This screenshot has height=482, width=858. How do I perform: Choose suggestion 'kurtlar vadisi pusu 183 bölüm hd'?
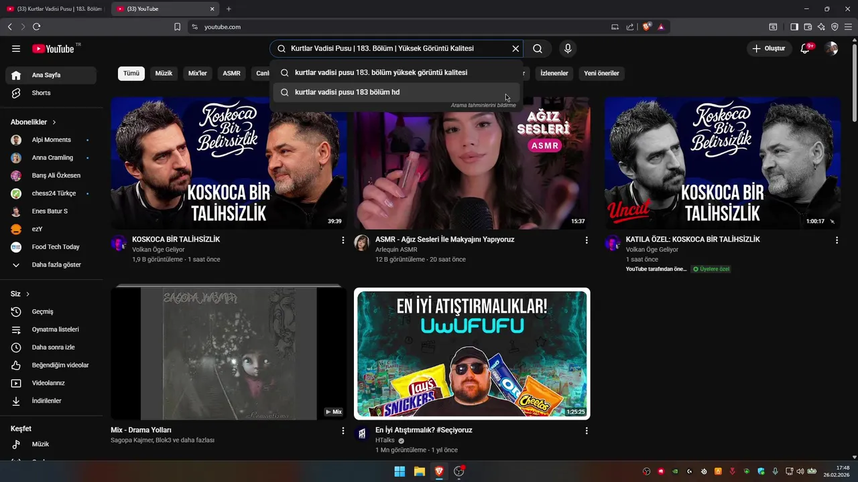click(x=396, y=92)
